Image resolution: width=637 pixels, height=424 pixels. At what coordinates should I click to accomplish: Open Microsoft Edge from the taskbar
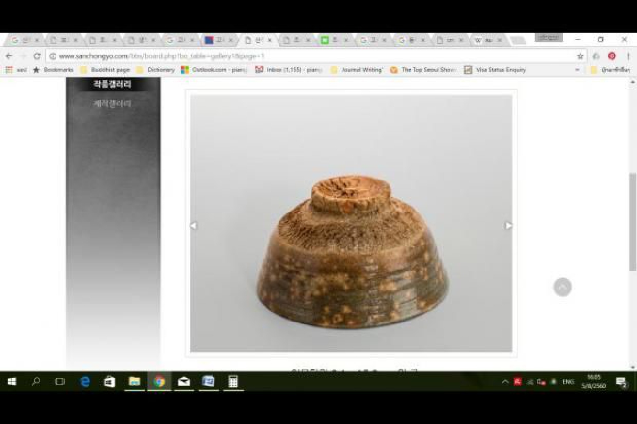(x=85, y=381)
